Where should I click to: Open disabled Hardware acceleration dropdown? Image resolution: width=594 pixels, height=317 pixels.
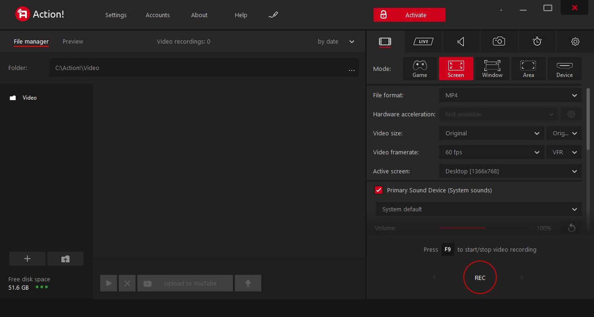[x=499, y=114]
